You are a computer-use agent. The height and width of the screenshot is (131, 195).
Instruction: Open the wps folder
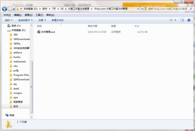[x=16, y=97]
